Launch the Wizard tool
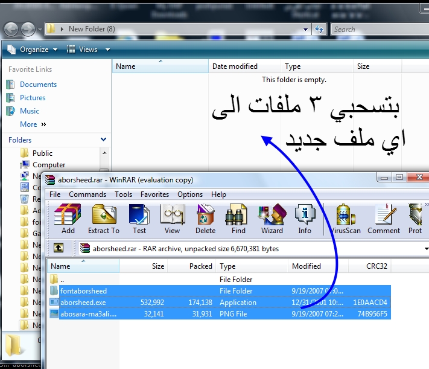Screen dimensions: 429x369 272,219
